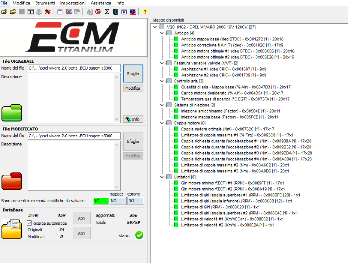The width and height of the screenshot is (348, 263).
Task: Click the mappe NO status box
Action: tap(118, 201)
